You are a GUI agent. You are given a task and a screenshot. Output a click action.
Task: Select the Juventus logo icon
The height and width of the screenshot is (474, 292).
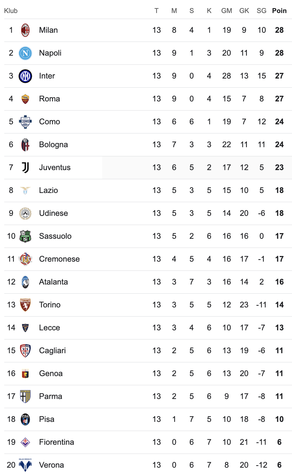(x=25, y=168)
